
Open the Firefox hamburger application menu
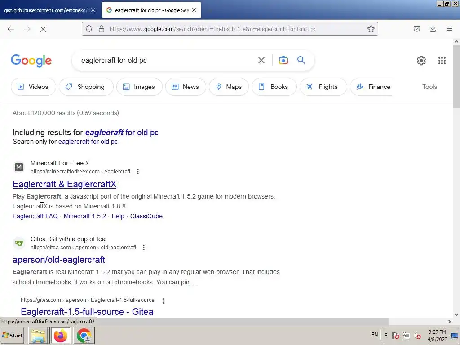449,29
